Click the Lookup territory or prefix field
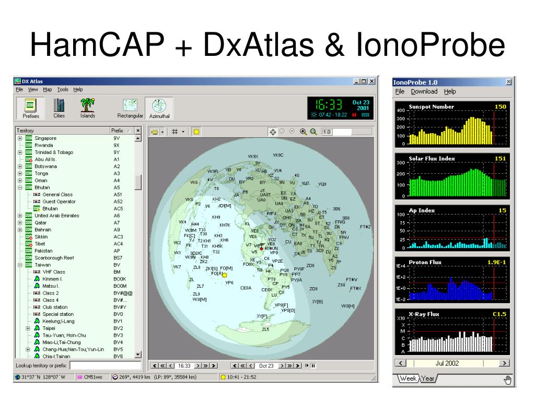The width and height of the screenshot is (535, 401). tap(105, 365)
